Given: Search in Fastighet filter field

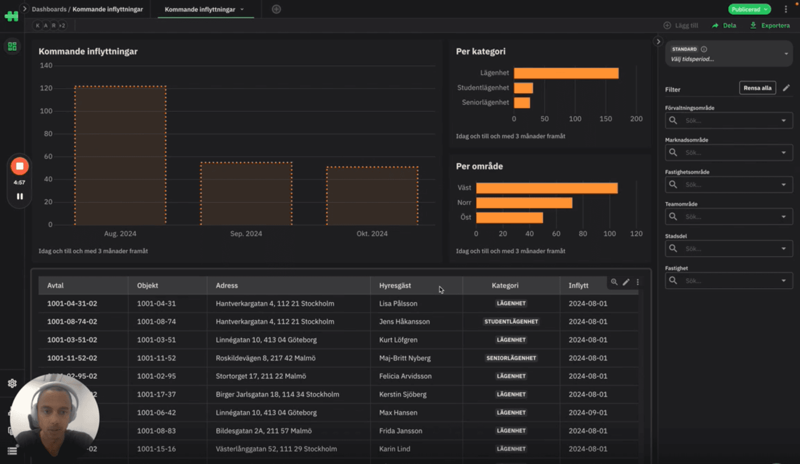Looking at the screenshot, I should coord(729,281).
